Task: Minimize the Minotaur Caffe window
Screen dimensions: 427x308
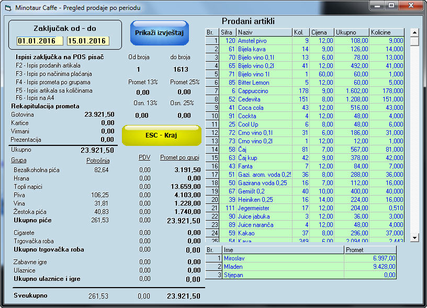Action: pyautogui.click(x=377, y=6)
